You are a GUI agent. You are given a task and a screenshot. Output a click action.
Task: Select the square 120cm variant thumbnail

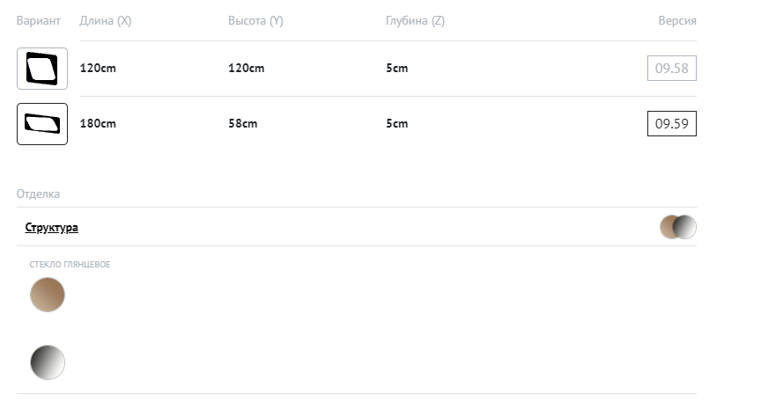[42, 69]
